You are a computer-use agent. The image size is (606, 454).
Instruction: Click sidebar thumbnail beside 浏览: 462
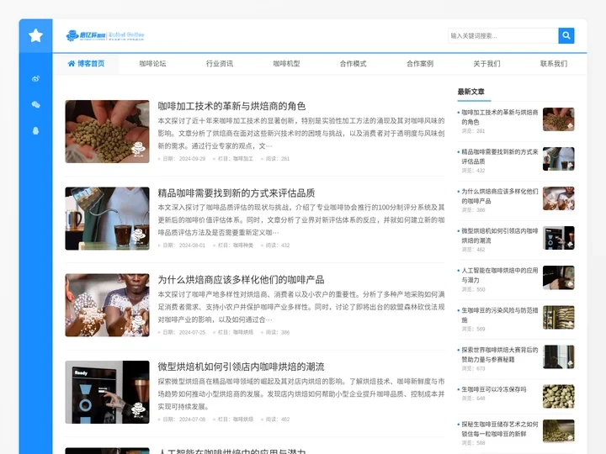(559, 238)
